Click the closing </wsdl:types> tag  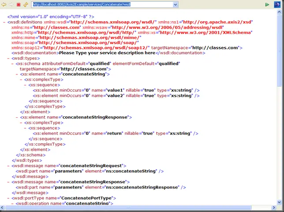coord(27,160)
